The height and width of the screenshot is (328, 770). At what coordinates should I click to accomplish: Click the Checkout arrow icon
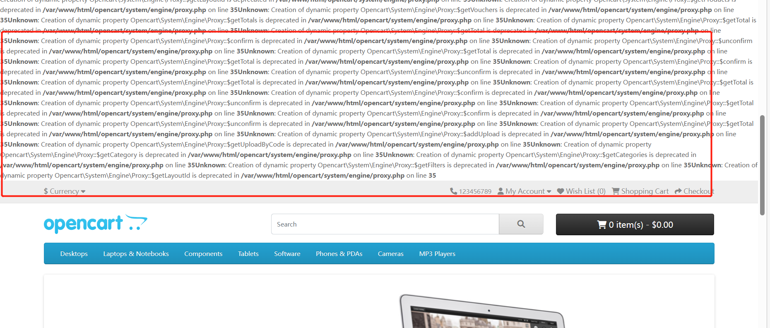pos(678,191)
